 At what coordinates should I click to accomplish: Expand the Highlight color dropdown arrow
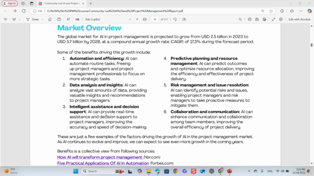click(20, 20)
